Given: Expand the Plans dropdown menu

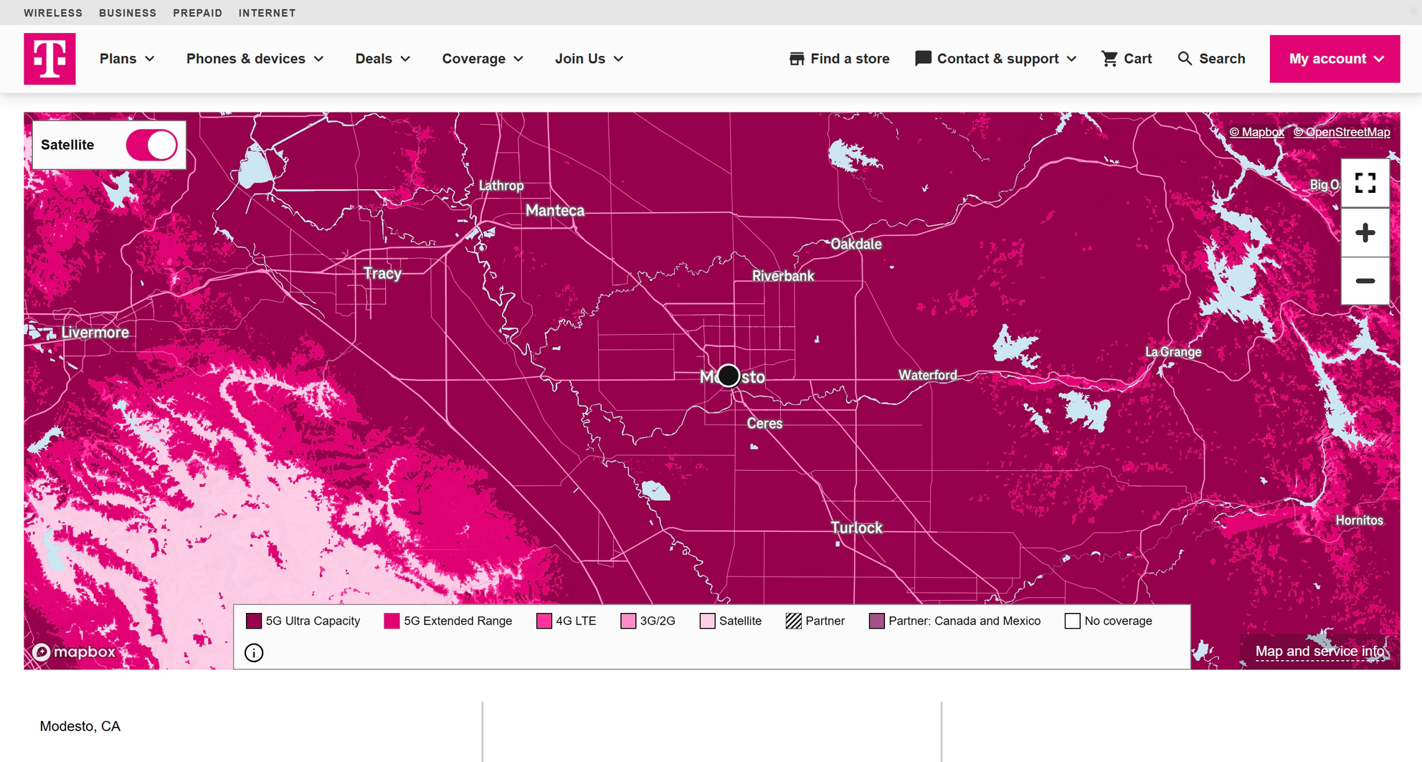Looking at the screenshot, I should (x=127, y=59).
